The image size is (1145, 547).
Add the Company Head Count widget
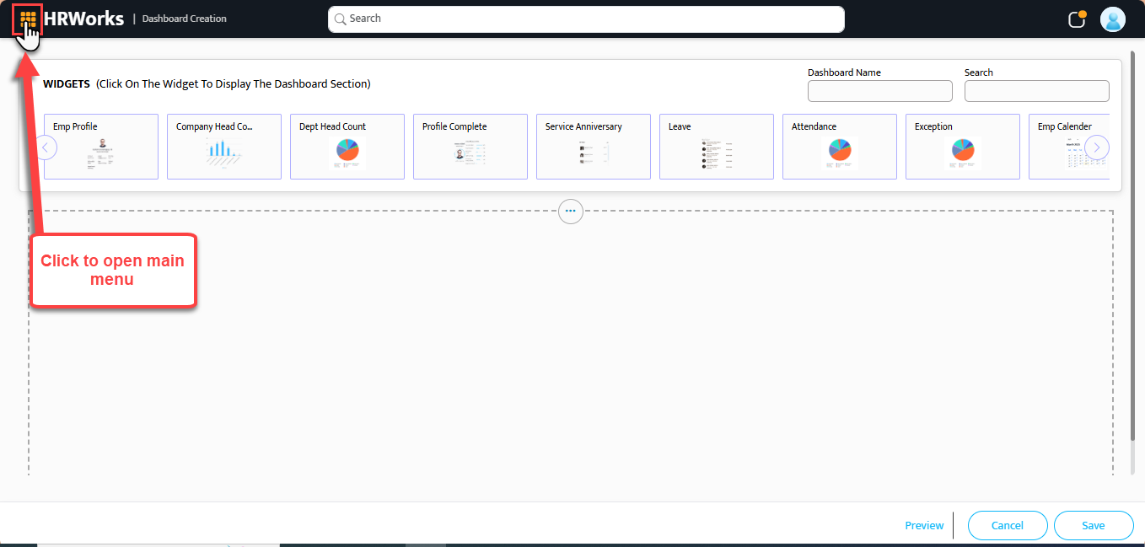[x=223, y=147]
